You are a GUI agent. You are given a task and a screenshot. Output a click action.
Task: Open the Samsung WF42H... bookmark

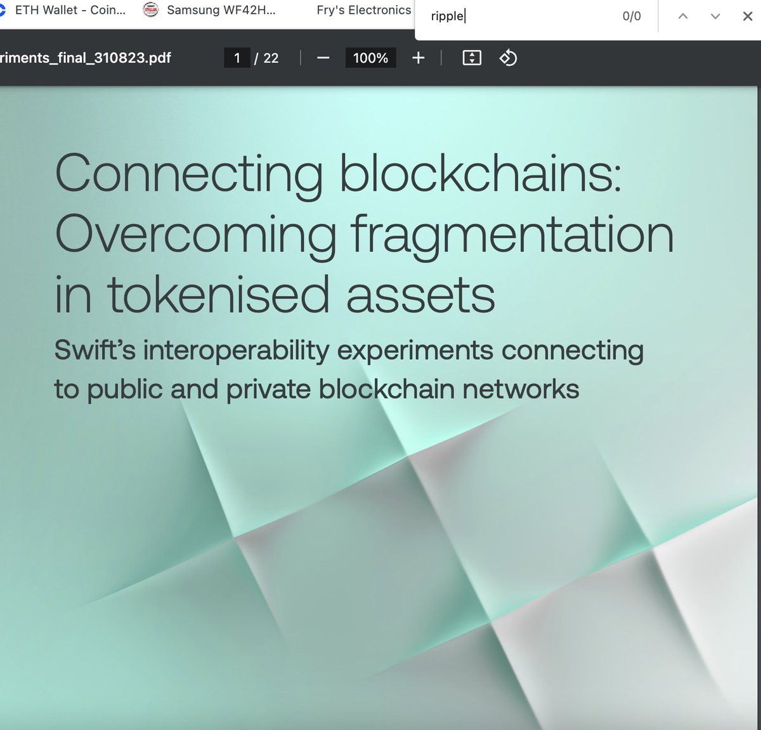tap(221, 10)
